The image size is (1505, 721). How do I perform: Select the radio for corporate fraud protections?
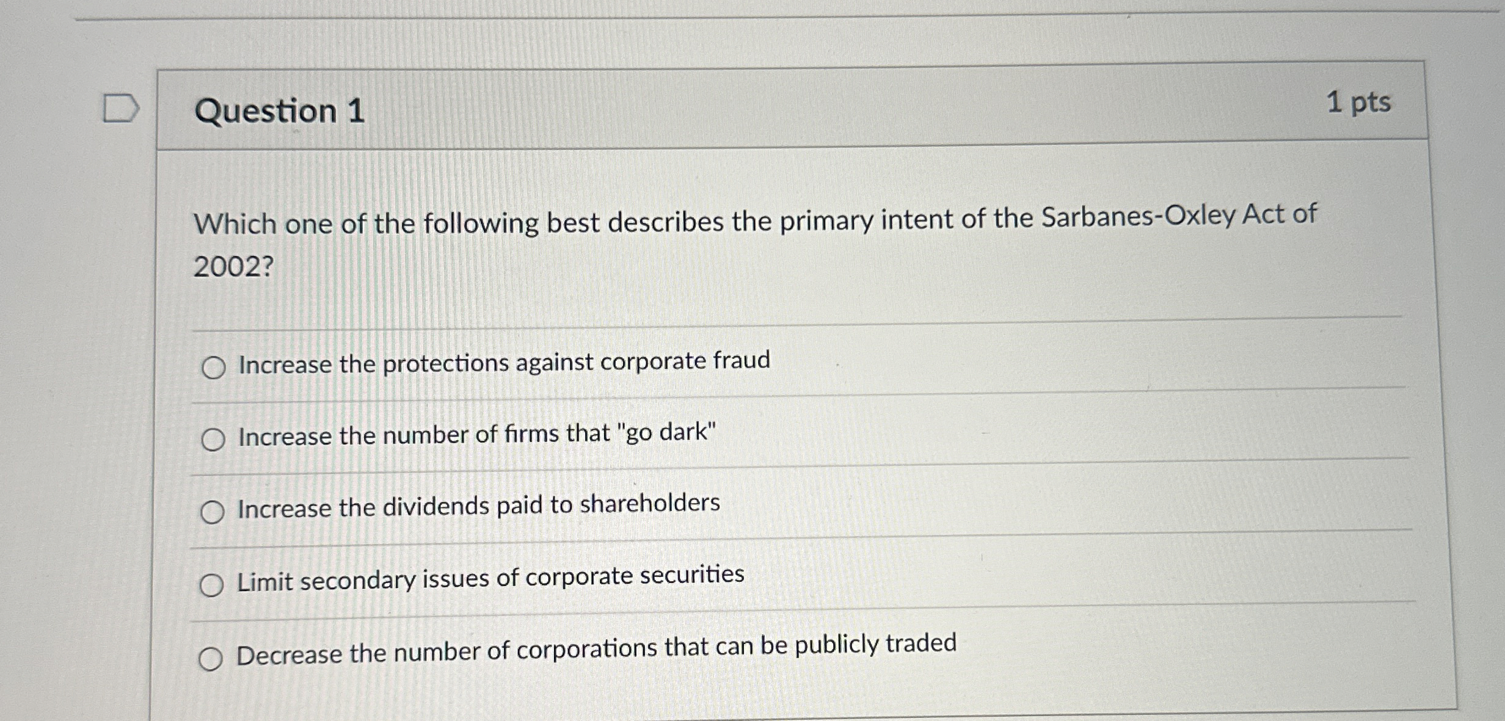tap(213, 368)
